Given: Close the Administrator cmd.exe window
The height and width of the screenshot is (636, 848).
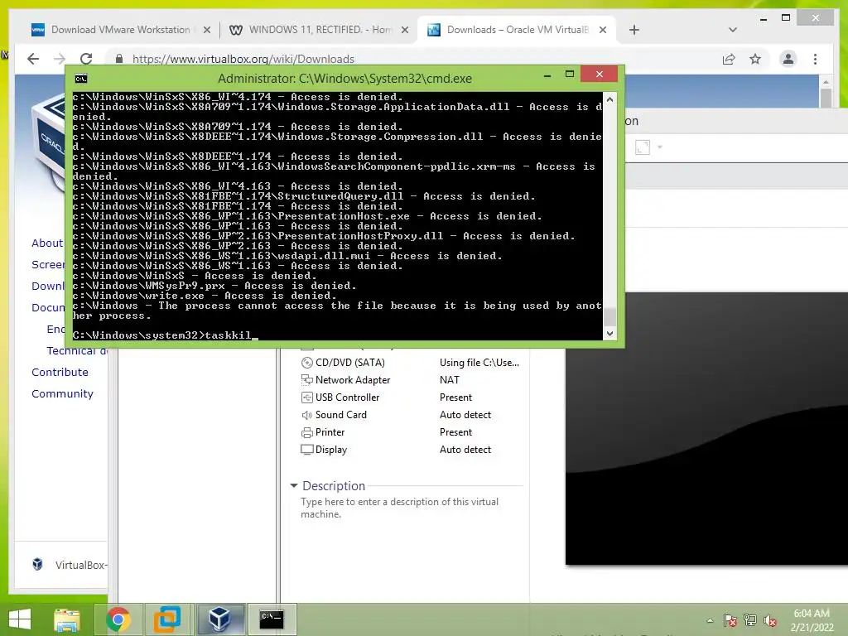Looking at the screenshot, I should coord(600,74).
